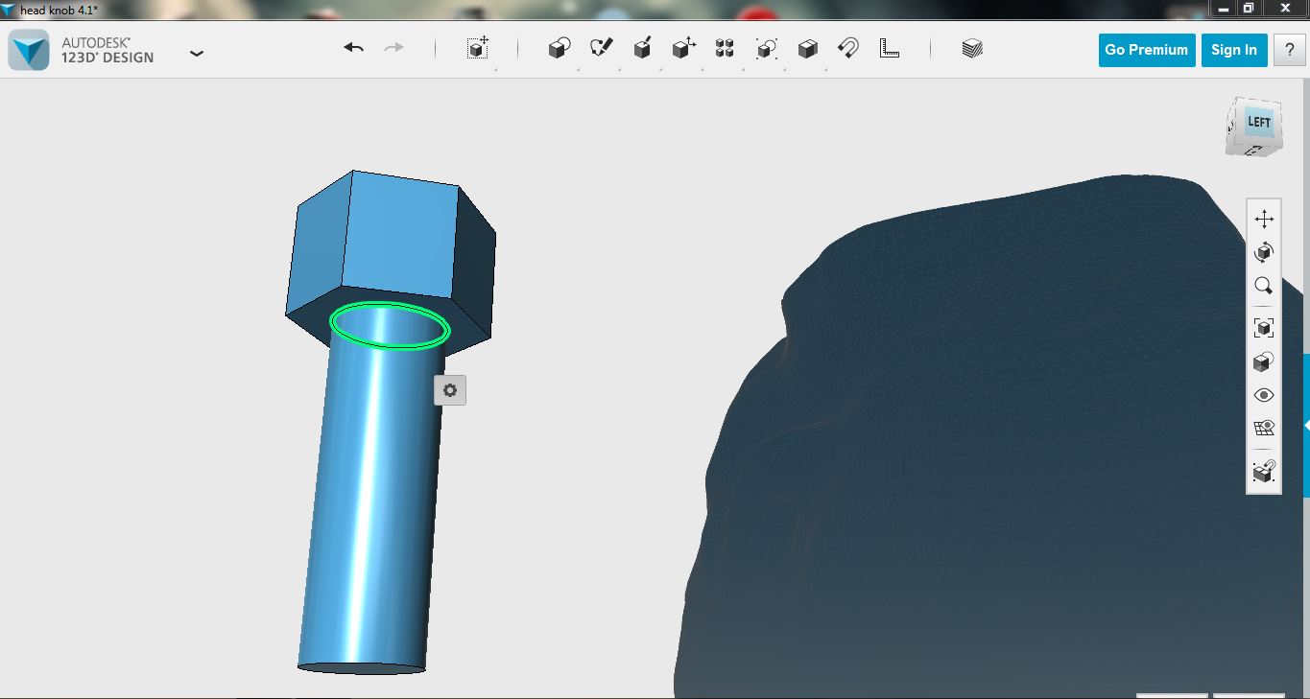
Task: Select the Zoom magnifier tool
Action: click(x=1264, y=286)
